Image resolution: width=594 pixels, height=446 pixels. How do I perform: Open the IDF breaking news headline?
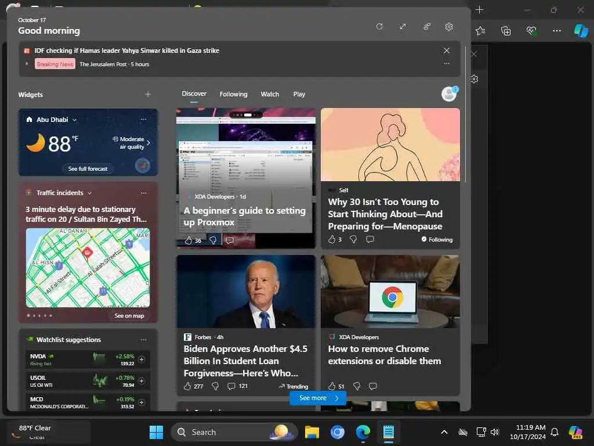pyautogui.click(x=127, y=51)
